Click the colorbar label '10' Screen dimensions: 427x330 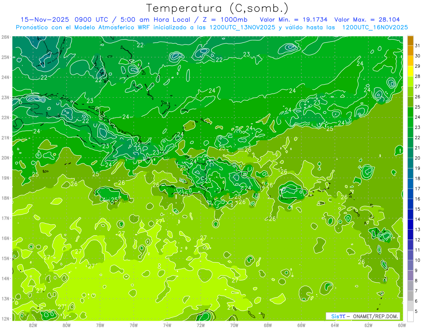pyautogui.click(x=417, y=260)
